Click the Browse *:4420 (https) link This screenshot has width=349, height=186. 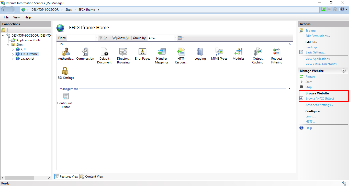320,99
